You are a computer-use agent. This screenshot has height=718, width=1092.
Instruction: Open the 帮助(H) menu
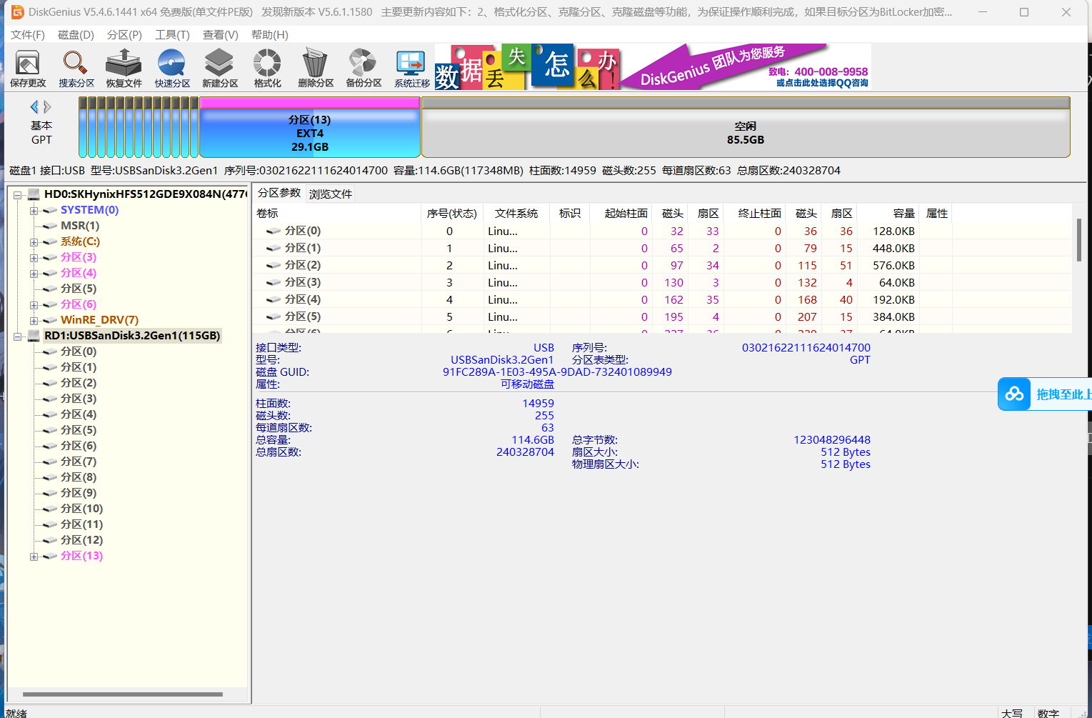(x=270, y=35)
